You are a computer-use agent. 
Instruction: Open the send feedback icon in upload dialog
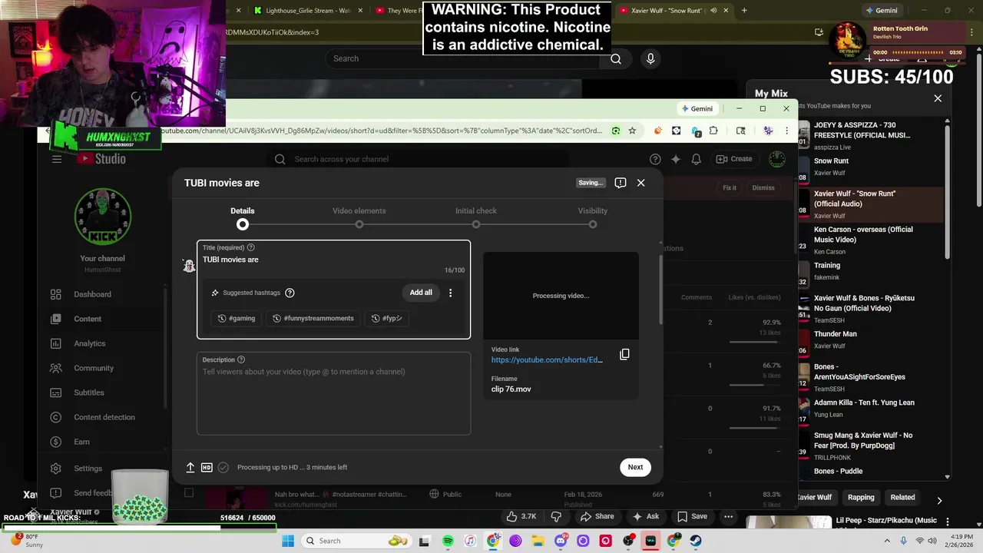point(621,183)
